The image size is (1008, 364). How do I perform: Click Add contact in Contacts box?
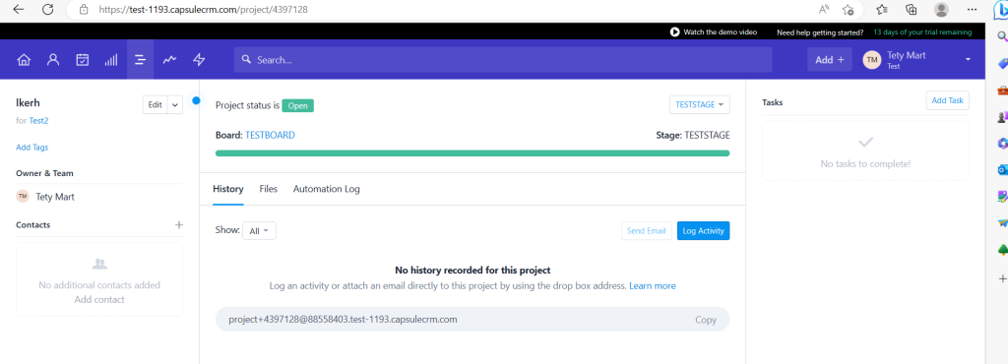(99, 300)
